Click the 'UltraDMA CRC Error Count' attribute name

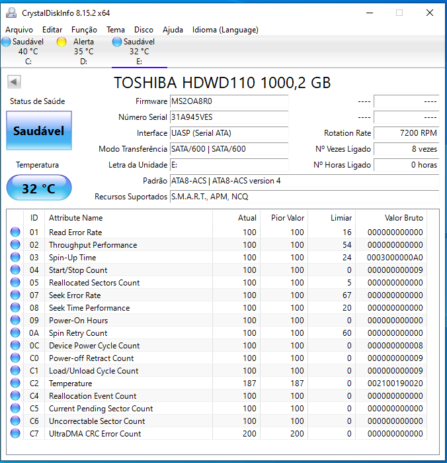pos(95,433)
